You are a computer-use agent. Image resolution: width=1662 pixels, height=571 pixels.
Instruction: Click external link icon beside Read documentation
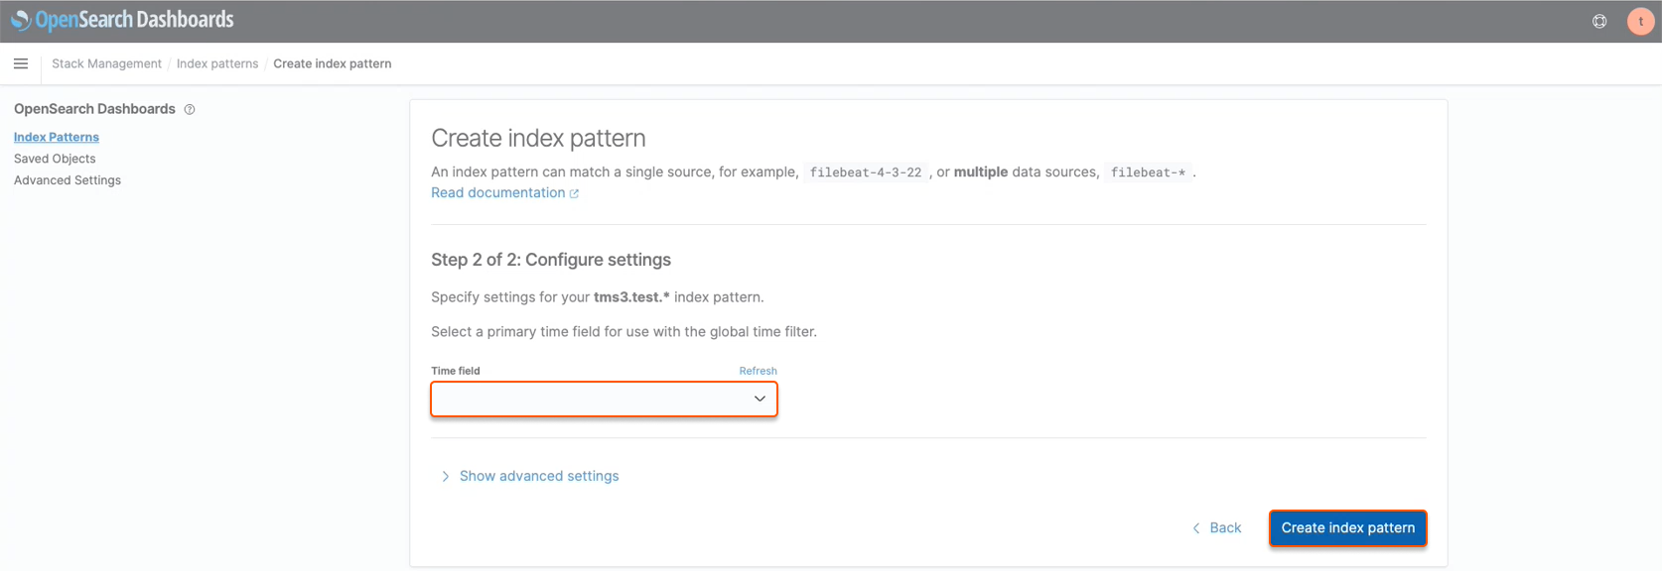(x=574, y=194)
